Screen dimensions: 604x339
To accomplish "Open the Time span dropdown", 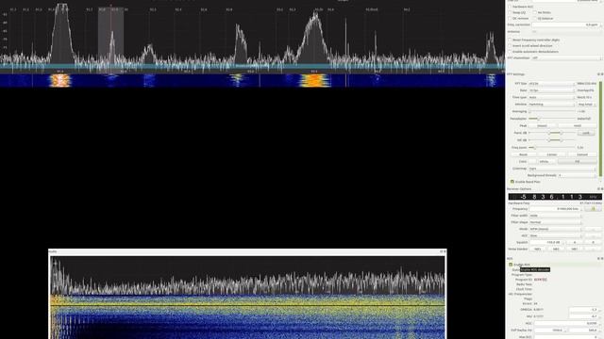I will (551, 97).
